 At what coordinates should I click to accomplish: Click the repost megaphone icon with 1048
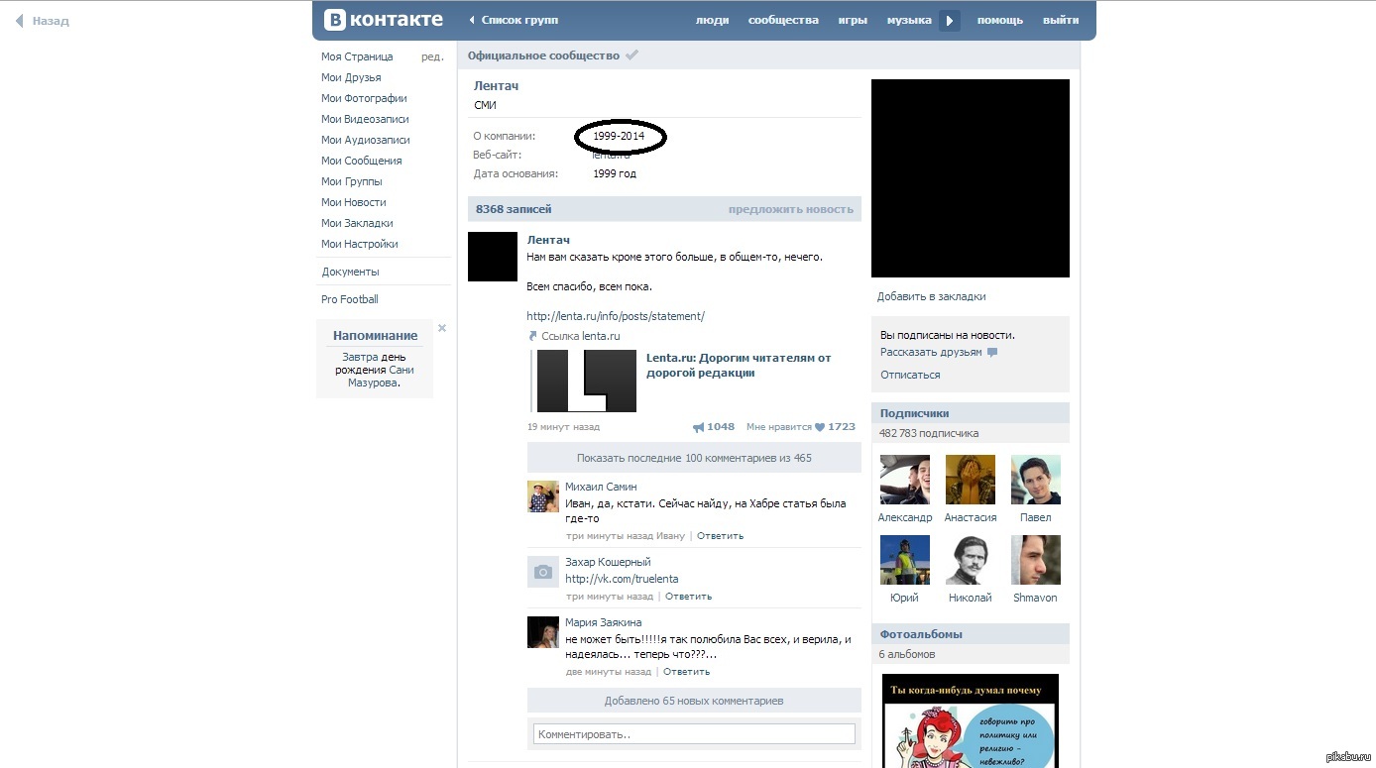[699, 427]
